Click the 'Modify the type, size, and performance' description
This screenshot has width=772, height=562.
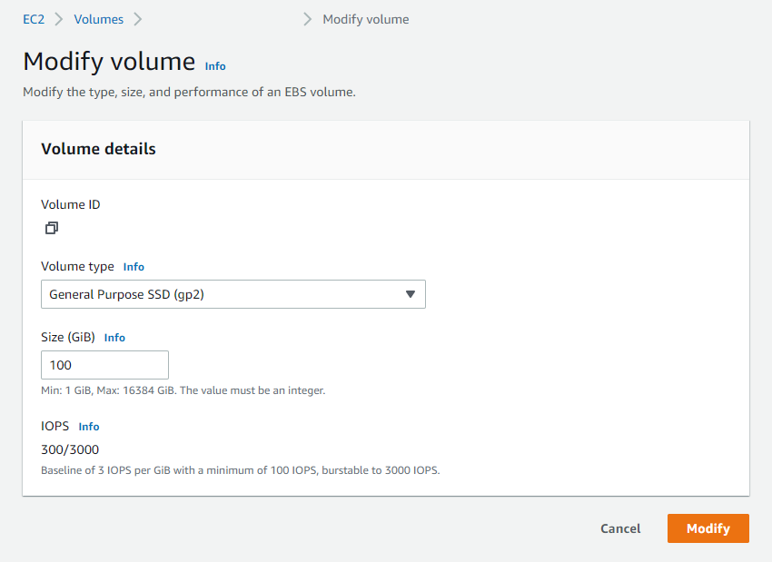(x=189, y=92)
